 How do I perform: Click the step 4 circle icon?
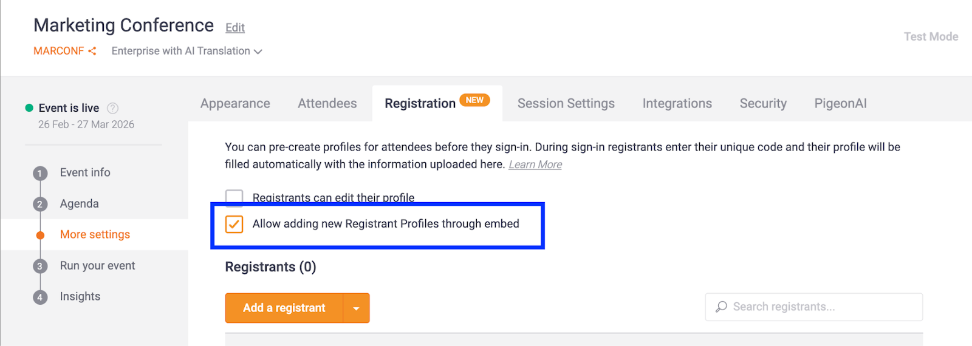tap(40, 297)
